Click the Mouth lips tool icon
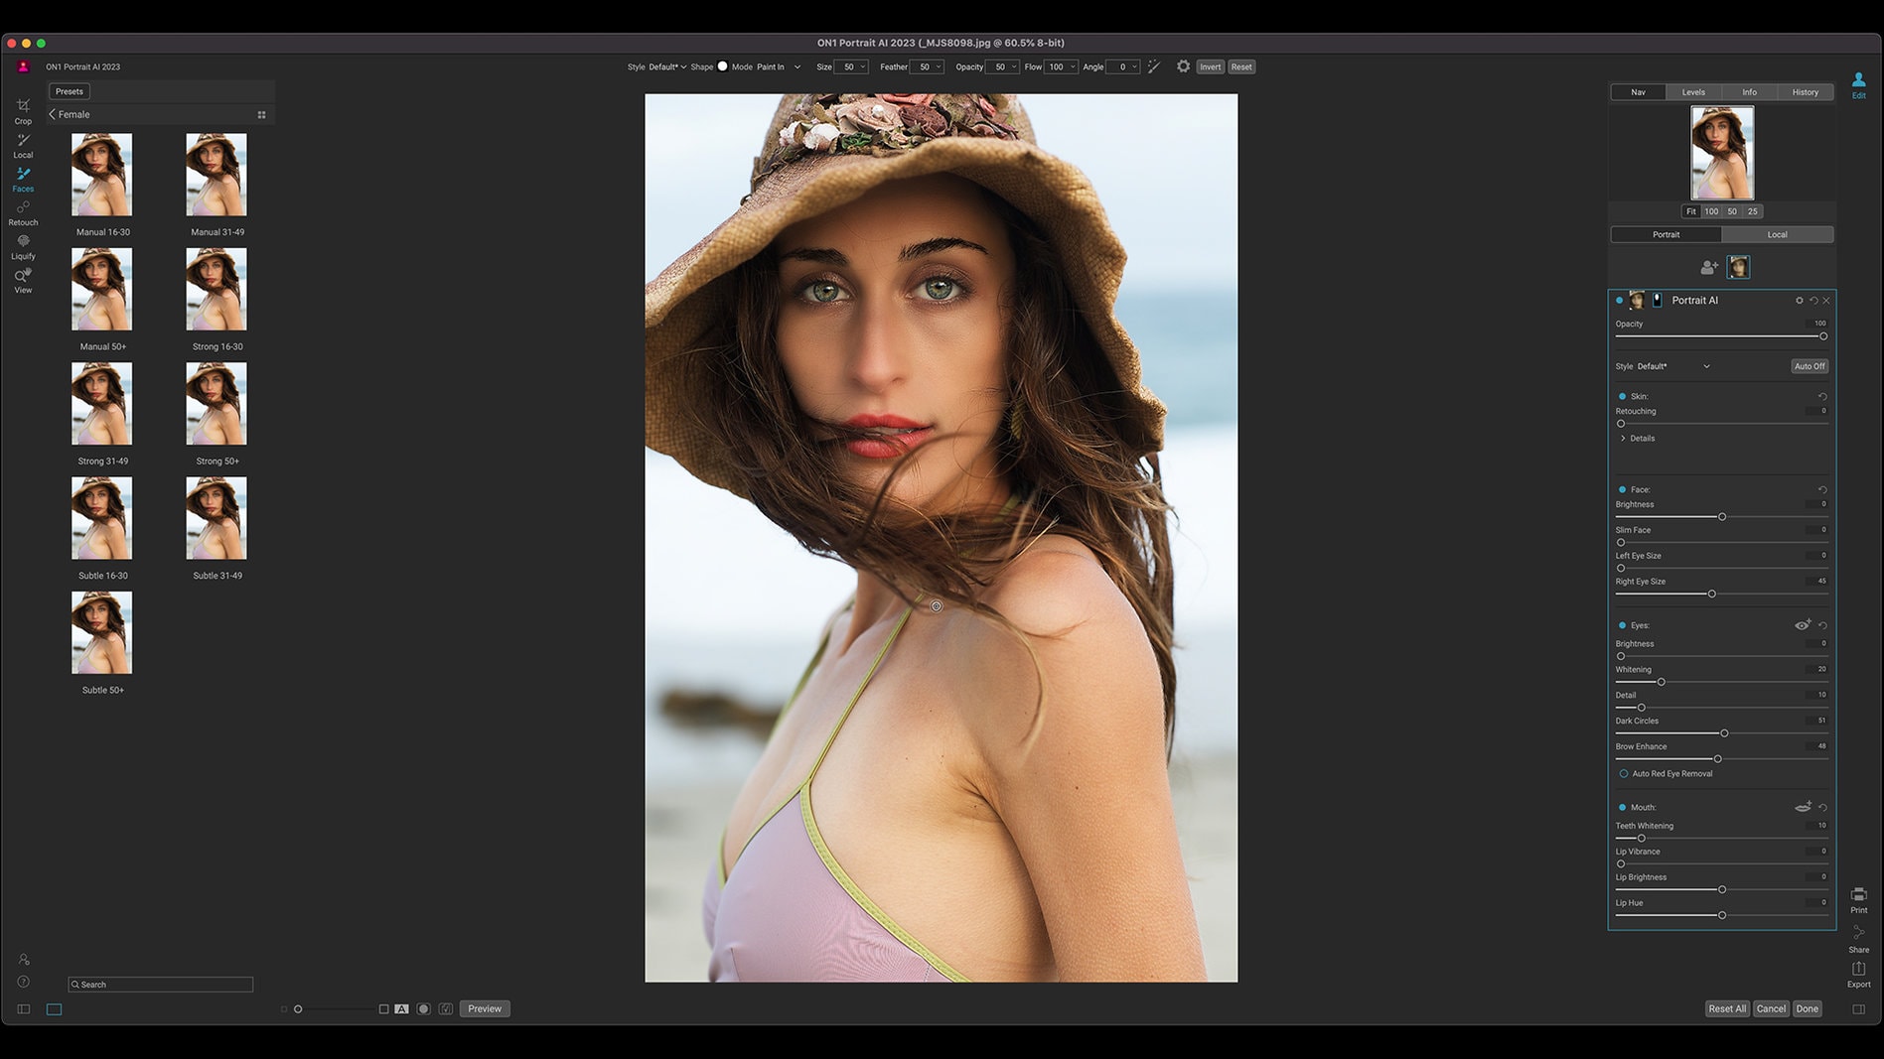This screenshot has height=1059, width=1884. tap(1804, 806)
